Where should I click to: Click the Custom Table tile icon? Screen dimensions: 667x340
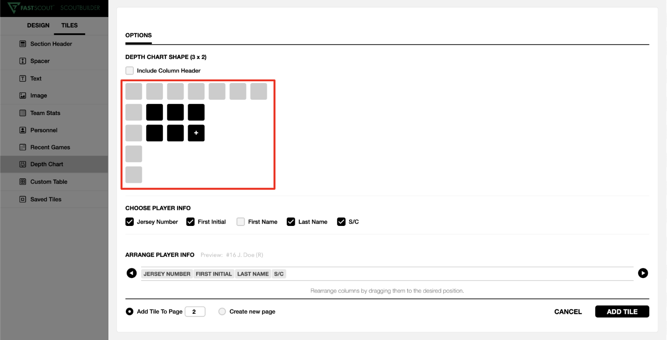(x=23, y=182)
